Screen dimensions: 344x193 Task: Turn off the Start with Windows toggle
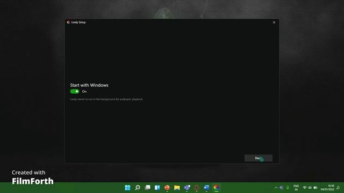pyautogui.click(x=75, y=92)
